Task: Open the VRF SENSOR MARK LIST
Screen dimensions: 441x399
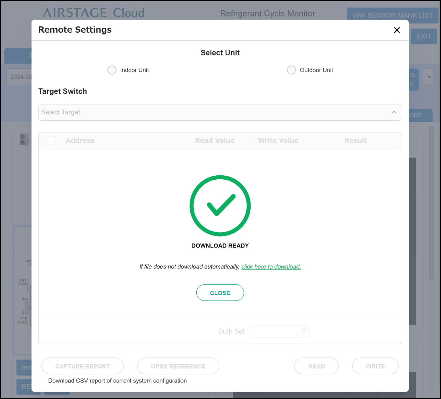Action: tap(392, 15)
